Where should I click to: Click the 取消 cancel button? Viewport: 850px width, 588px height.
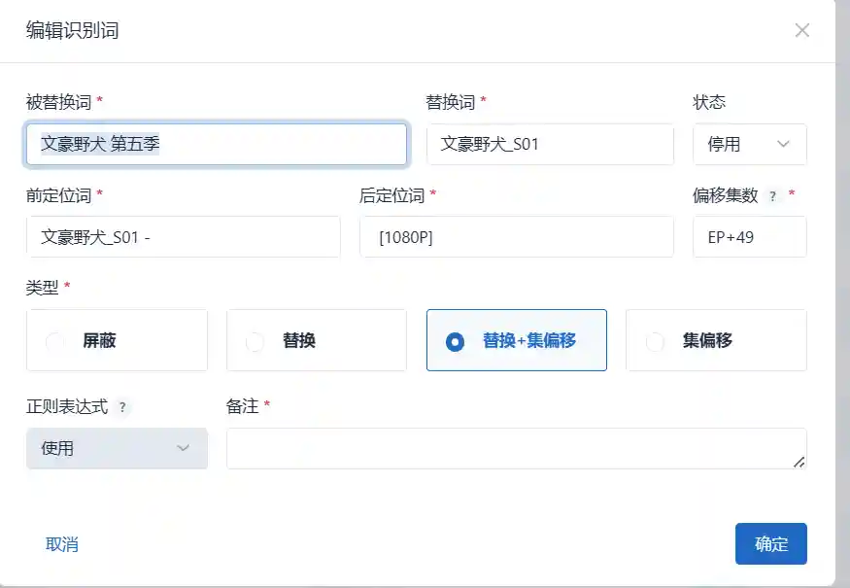62,544
